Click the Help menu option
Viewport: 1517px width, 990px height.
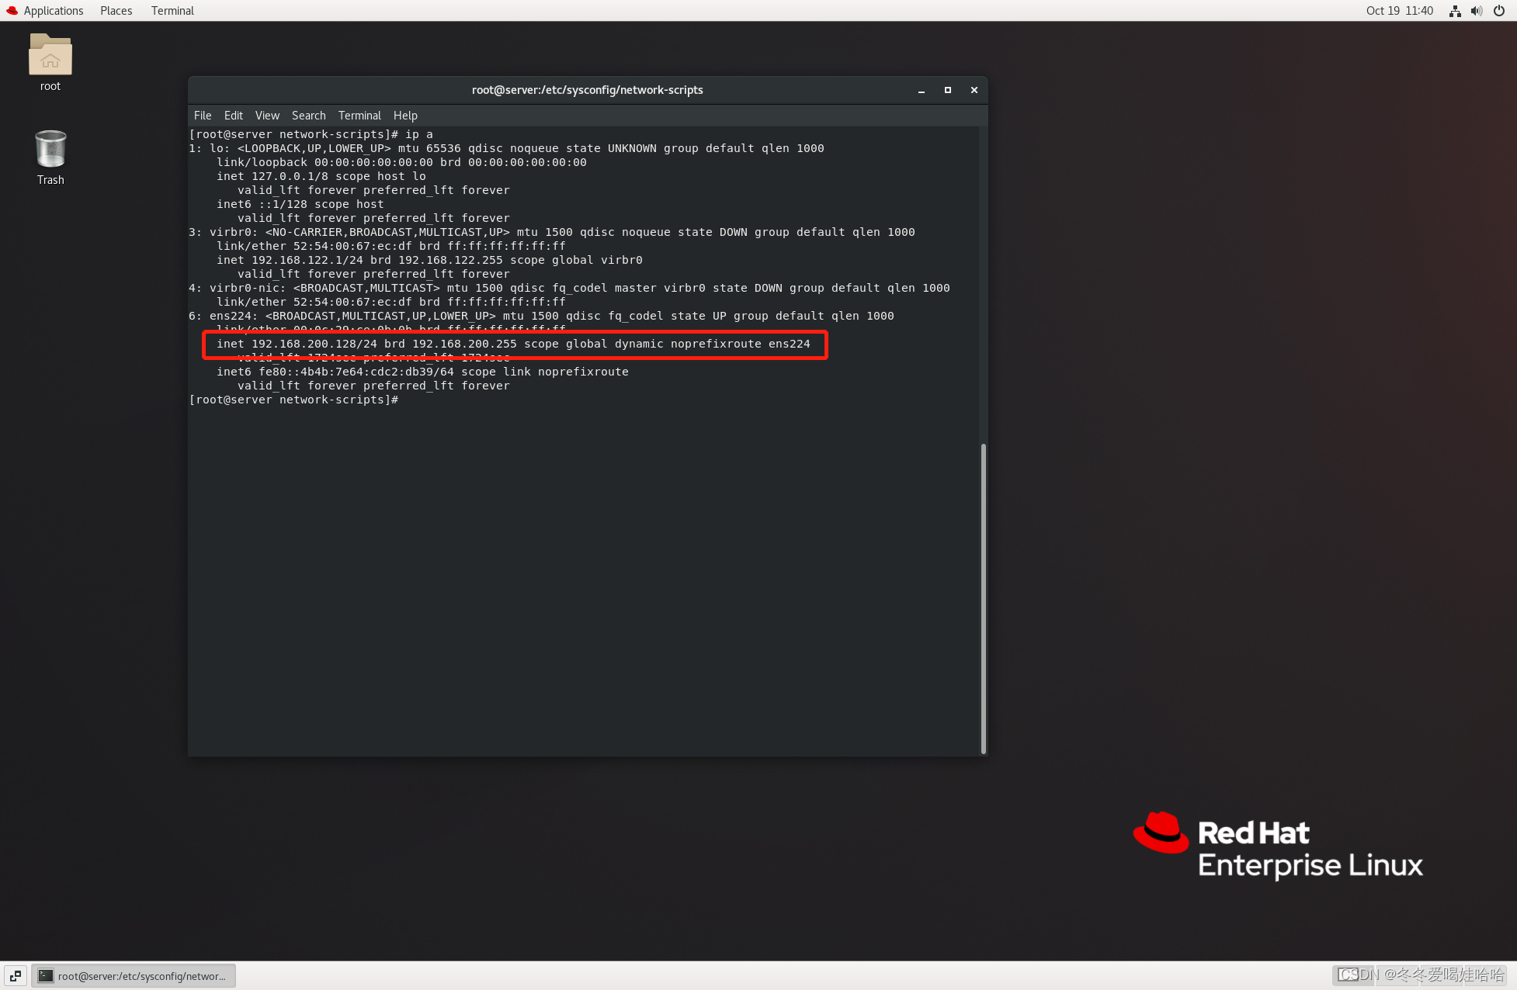pos(404,115)
